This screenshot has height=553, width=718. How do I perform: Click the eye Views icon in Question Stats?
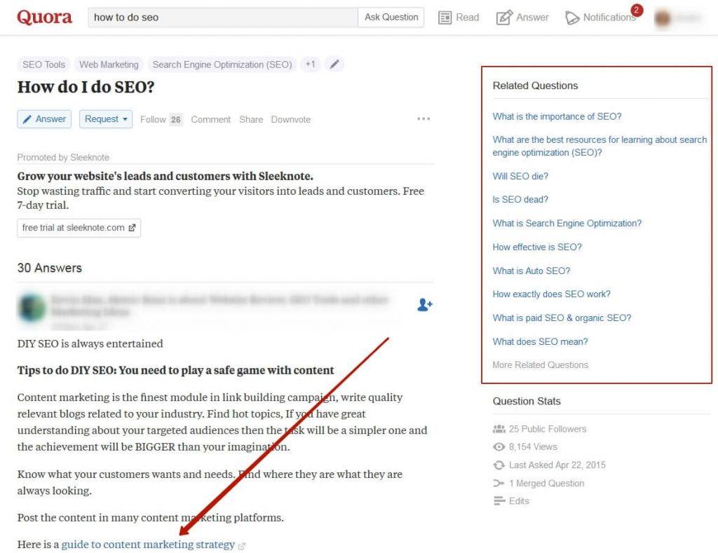(499, 447)
